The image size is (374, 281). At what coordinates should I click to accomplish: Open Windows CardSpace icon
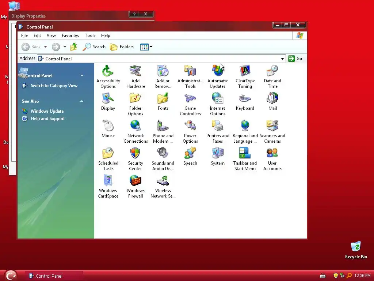108,187
